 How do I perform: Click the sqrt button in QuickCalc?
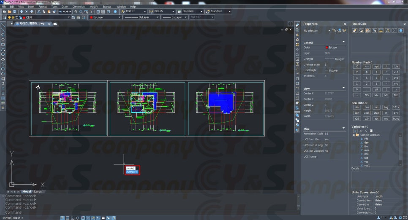coord(376,67)
